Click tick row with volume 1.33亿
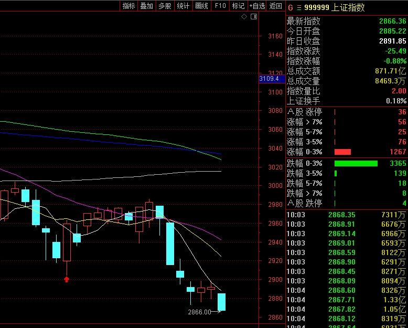 point(347,300)
